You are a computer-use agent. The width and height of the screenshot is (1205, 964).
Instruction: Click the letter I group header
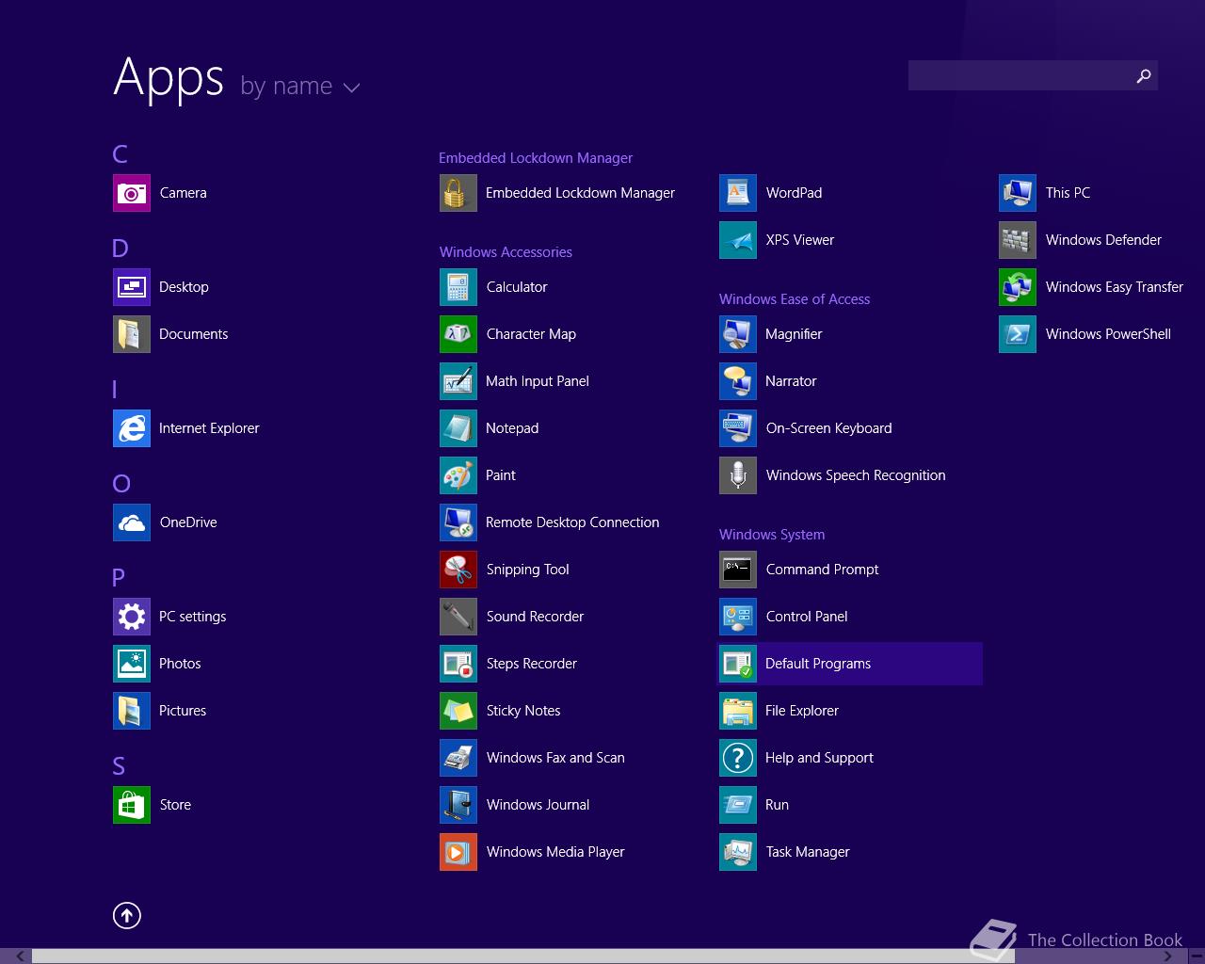click(x=115, y=390)
